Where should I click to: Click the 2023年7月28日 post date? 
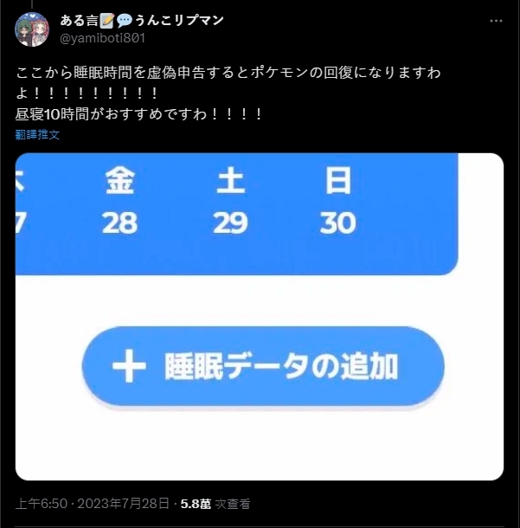click(123, 504)
